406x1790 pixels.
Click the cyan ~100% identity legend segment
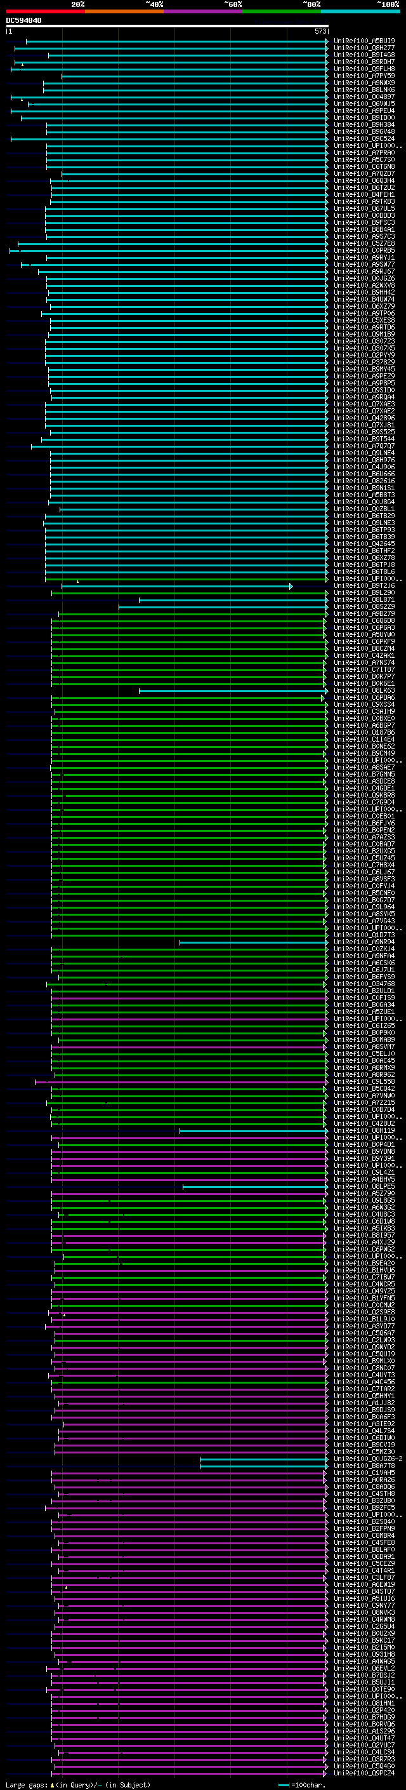click(x=360, y=12)
